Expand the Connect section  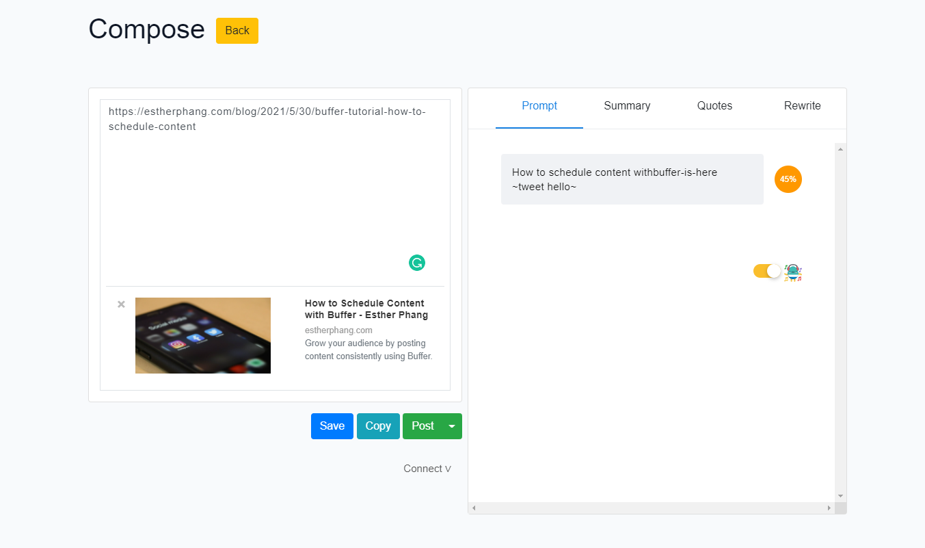427,469
